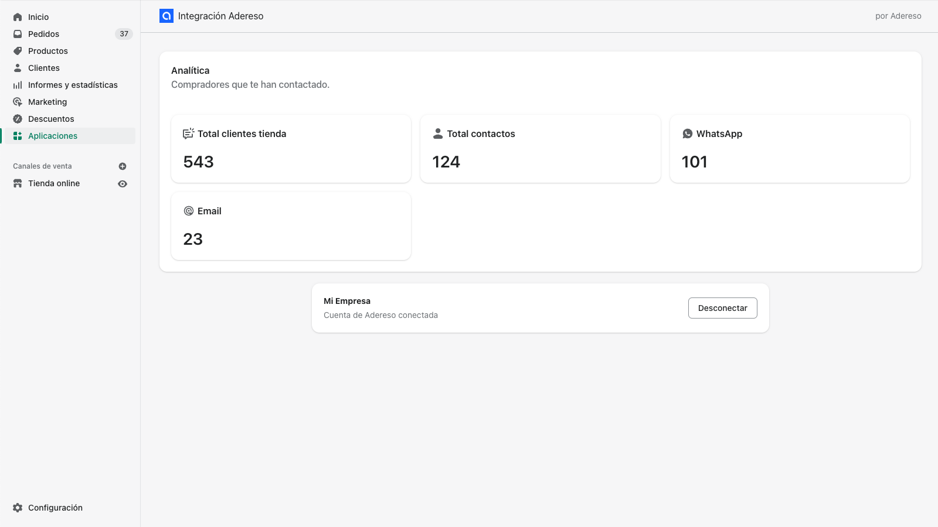Click the por Adereso label
The image size is (938, 527).
(898, 16)
